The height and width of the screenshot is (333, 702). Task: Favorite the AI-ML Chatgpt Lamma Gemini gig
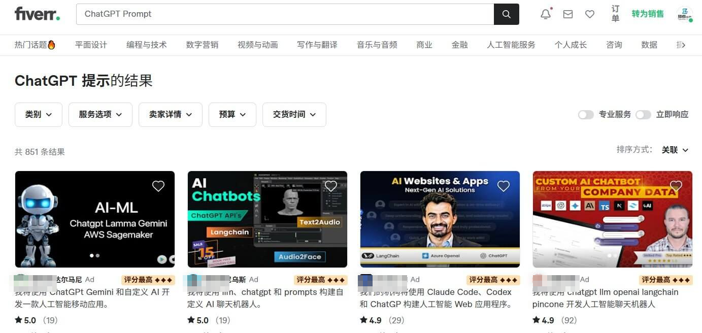pos(158,186)
